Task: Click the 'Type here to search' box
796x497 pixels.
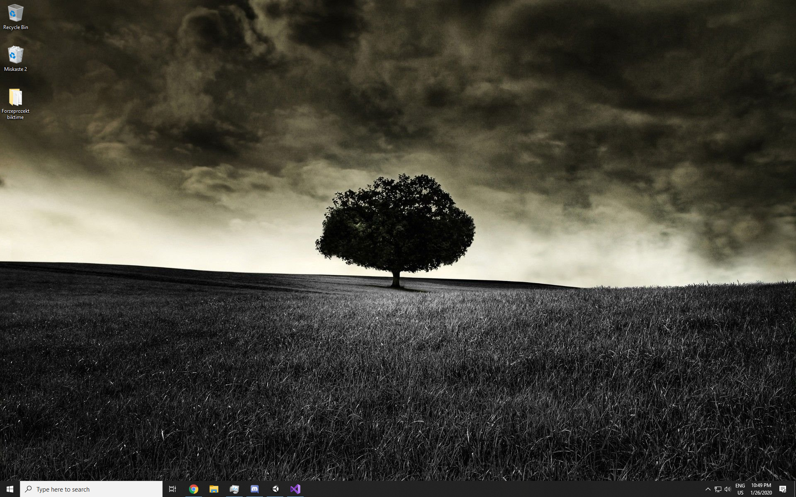Action: (91, 489)
